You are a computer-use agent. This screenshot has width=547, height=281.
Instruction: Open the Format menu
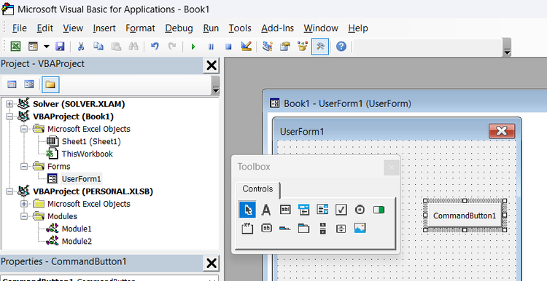click(140, 28)
